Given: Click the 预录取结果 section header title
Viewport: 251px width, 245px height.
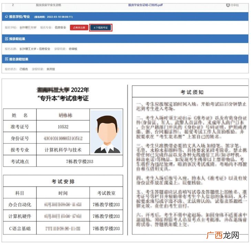Looking at the screenshot, I should pos(17,39).
